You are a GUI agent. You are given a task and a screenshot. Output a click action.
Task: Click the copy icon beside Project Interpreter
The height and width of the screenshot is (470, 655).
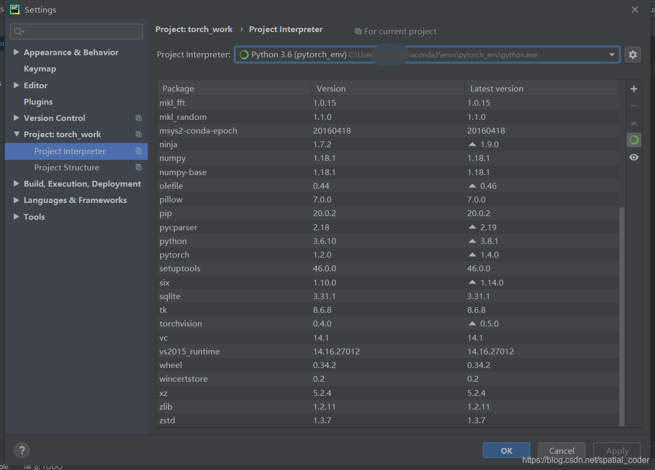click(x=138, y=151)
